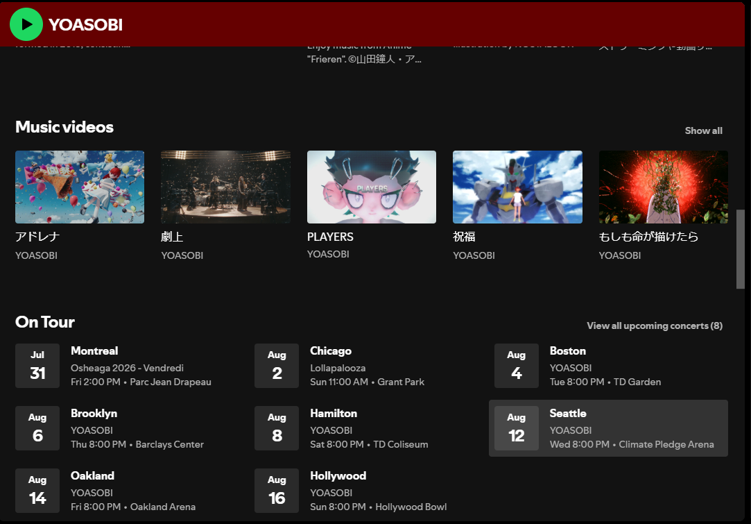The image size is (751, 524).
Task: Click the YOASOBI artist under 劇上
Action: (182, 255)
